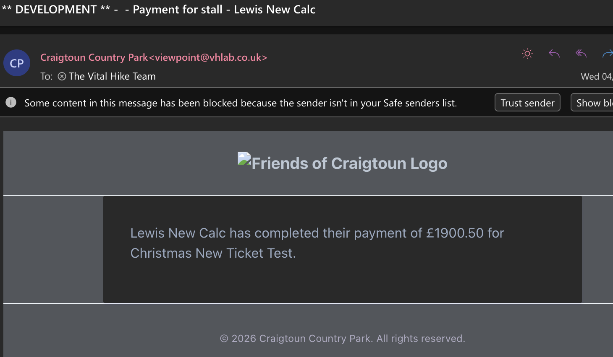Click the Payment for stall subject line
Image resolution: width=613 pixels, height=357 pixels.
224,10
